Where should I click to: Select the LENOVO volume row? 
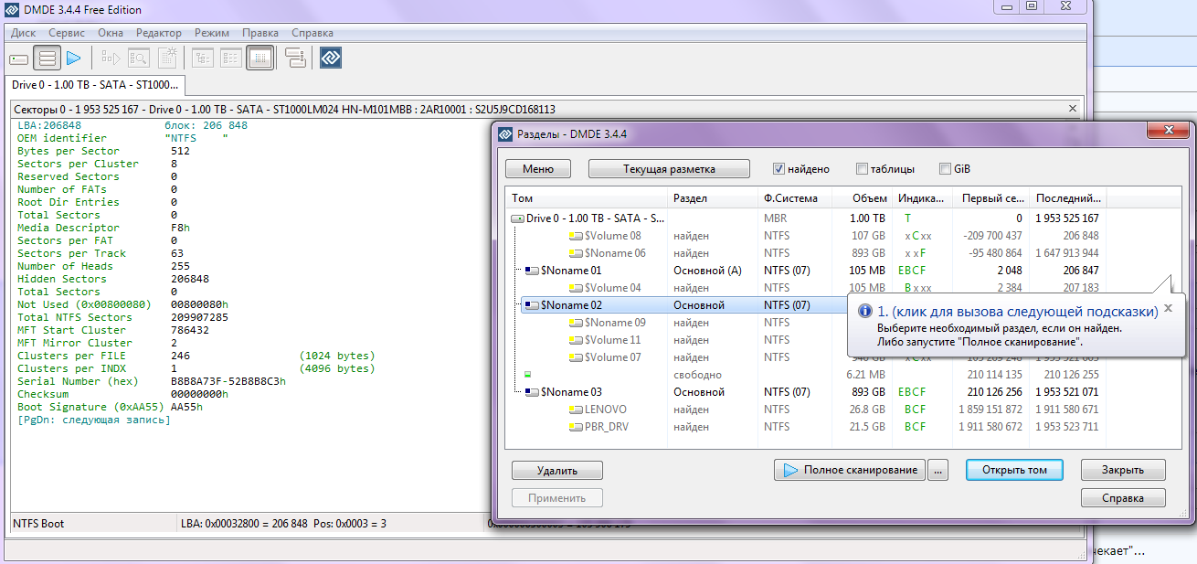(x=605, y=410)
